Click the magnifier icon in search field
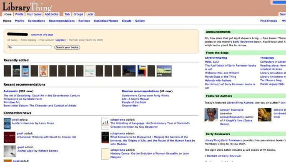 pos(10,47)
